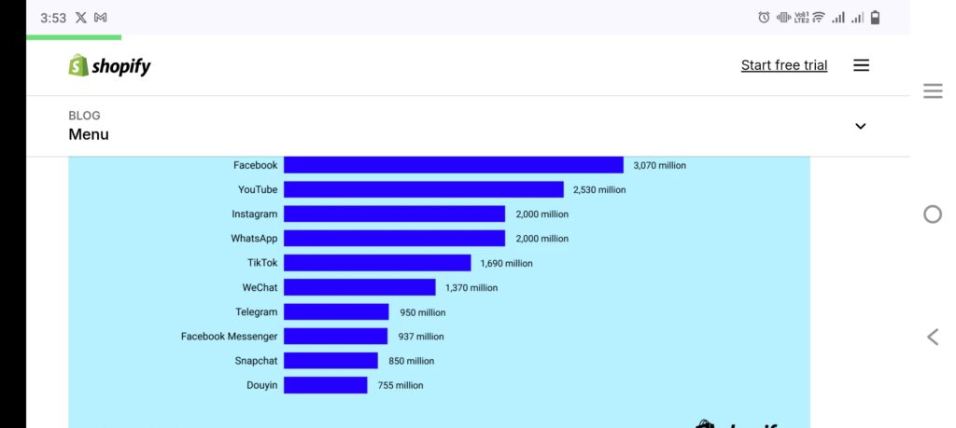Viewport: 956px width, 428px height.
Task: Click the WhatsApp label in the chart
Action: 254,239
